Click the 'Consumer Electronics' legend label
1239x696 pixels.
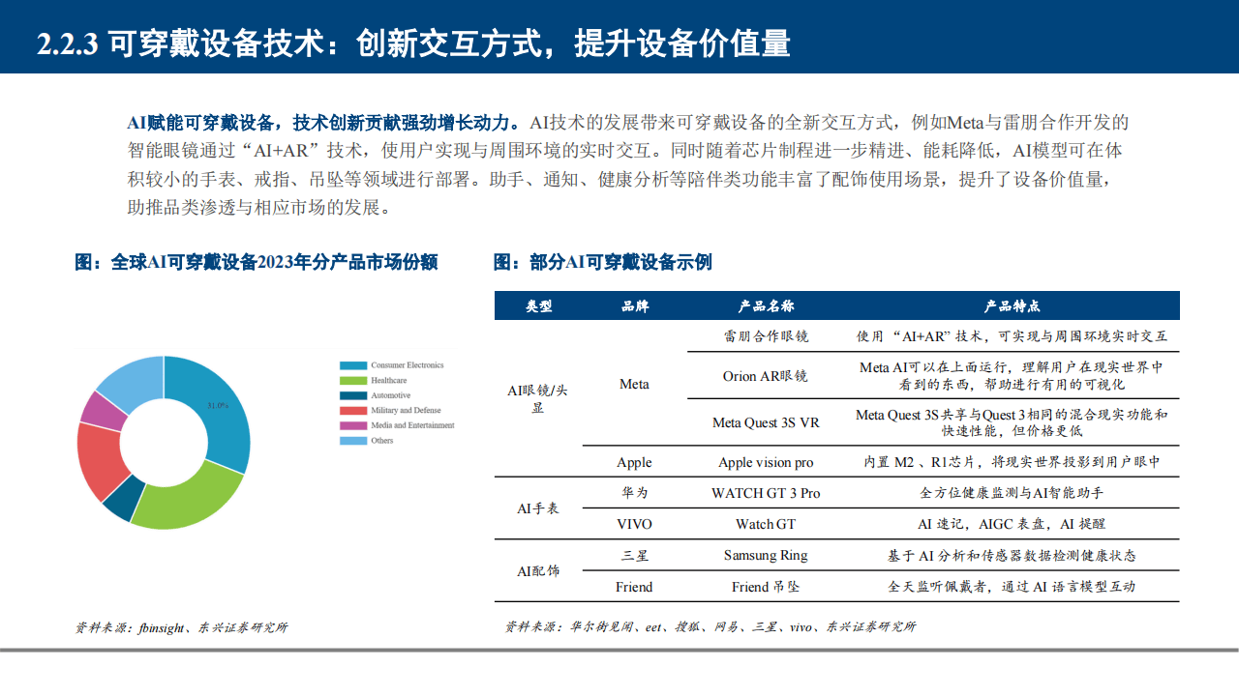pyautogui.click(x=407, y=365)
